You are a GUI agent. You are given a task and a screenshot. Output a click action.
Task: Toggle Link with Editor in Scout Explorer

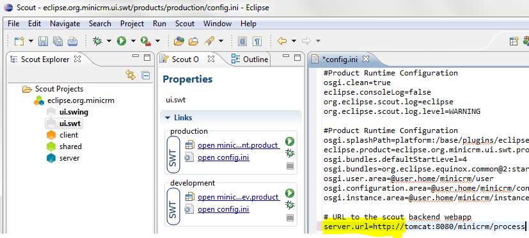coord(130,75)
